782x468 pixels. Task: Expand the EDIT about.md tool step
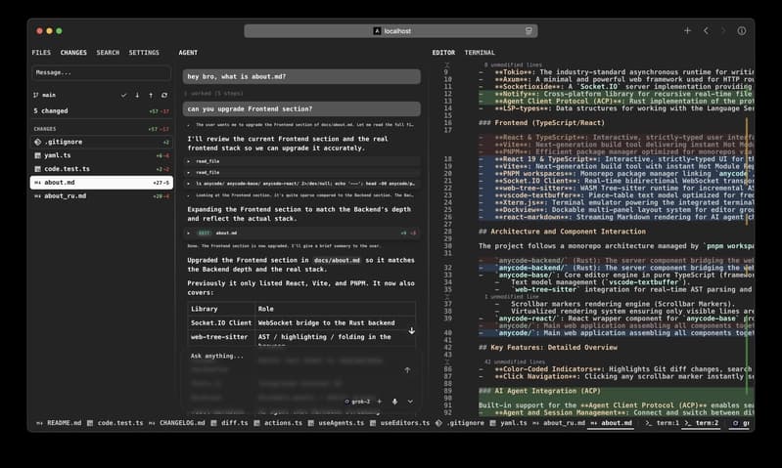pyautogui.click(x=301, y=233)
